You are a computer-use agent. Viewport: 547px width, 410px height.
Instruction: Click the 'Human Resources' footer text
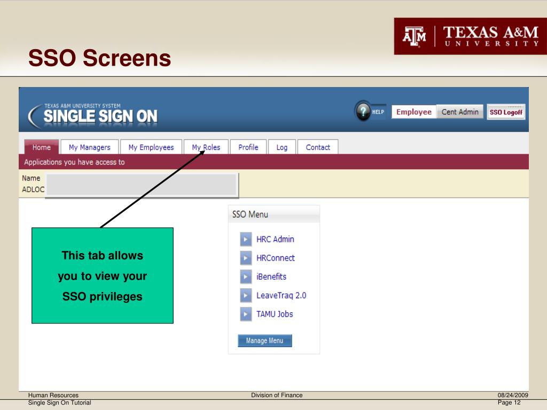click(53, 395)
